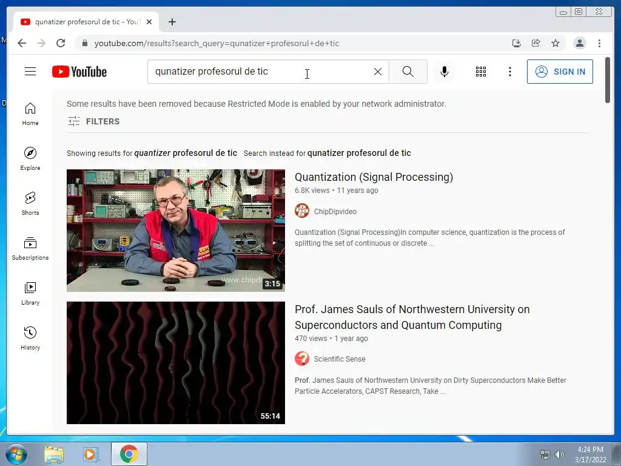Click the page vertical scrollbar thumb
The height and width of the screenshot is (466, 621).
608,80
